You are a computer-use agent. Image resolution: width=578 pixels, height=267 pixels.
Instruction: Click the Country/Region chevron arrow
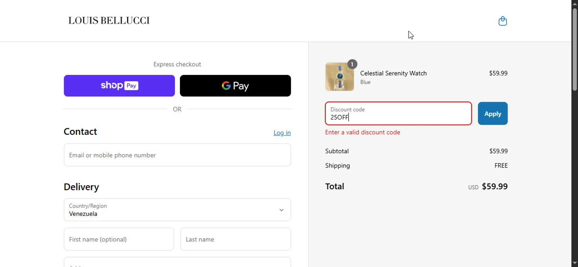[x=281, y=210]
